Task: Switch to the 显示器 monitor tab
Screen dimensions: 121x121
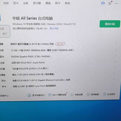Action: [37, 3]
